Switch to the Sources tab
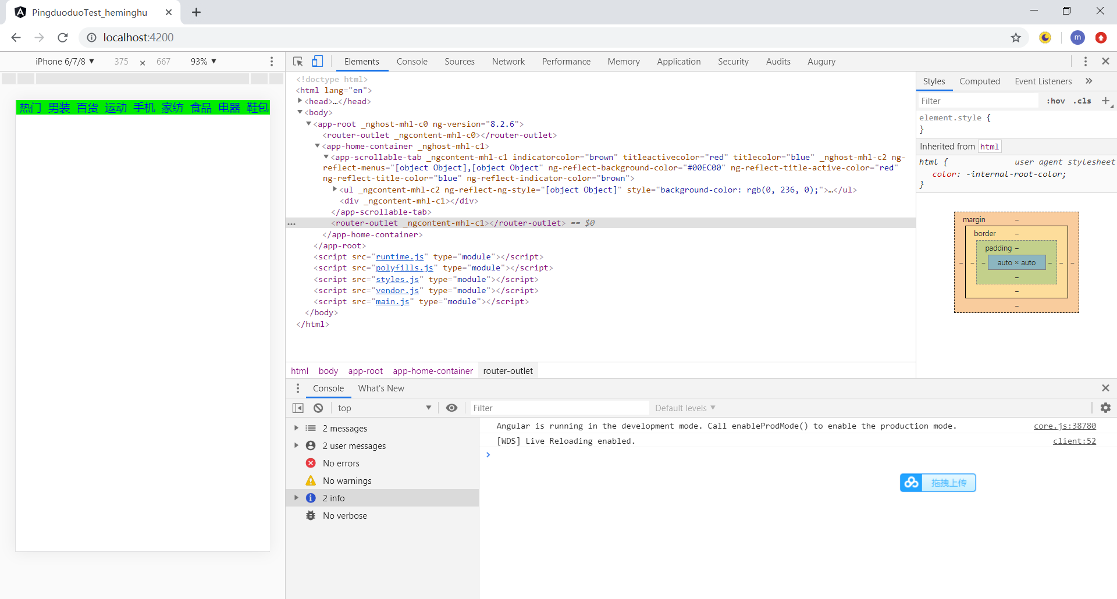 pos(460,62)
